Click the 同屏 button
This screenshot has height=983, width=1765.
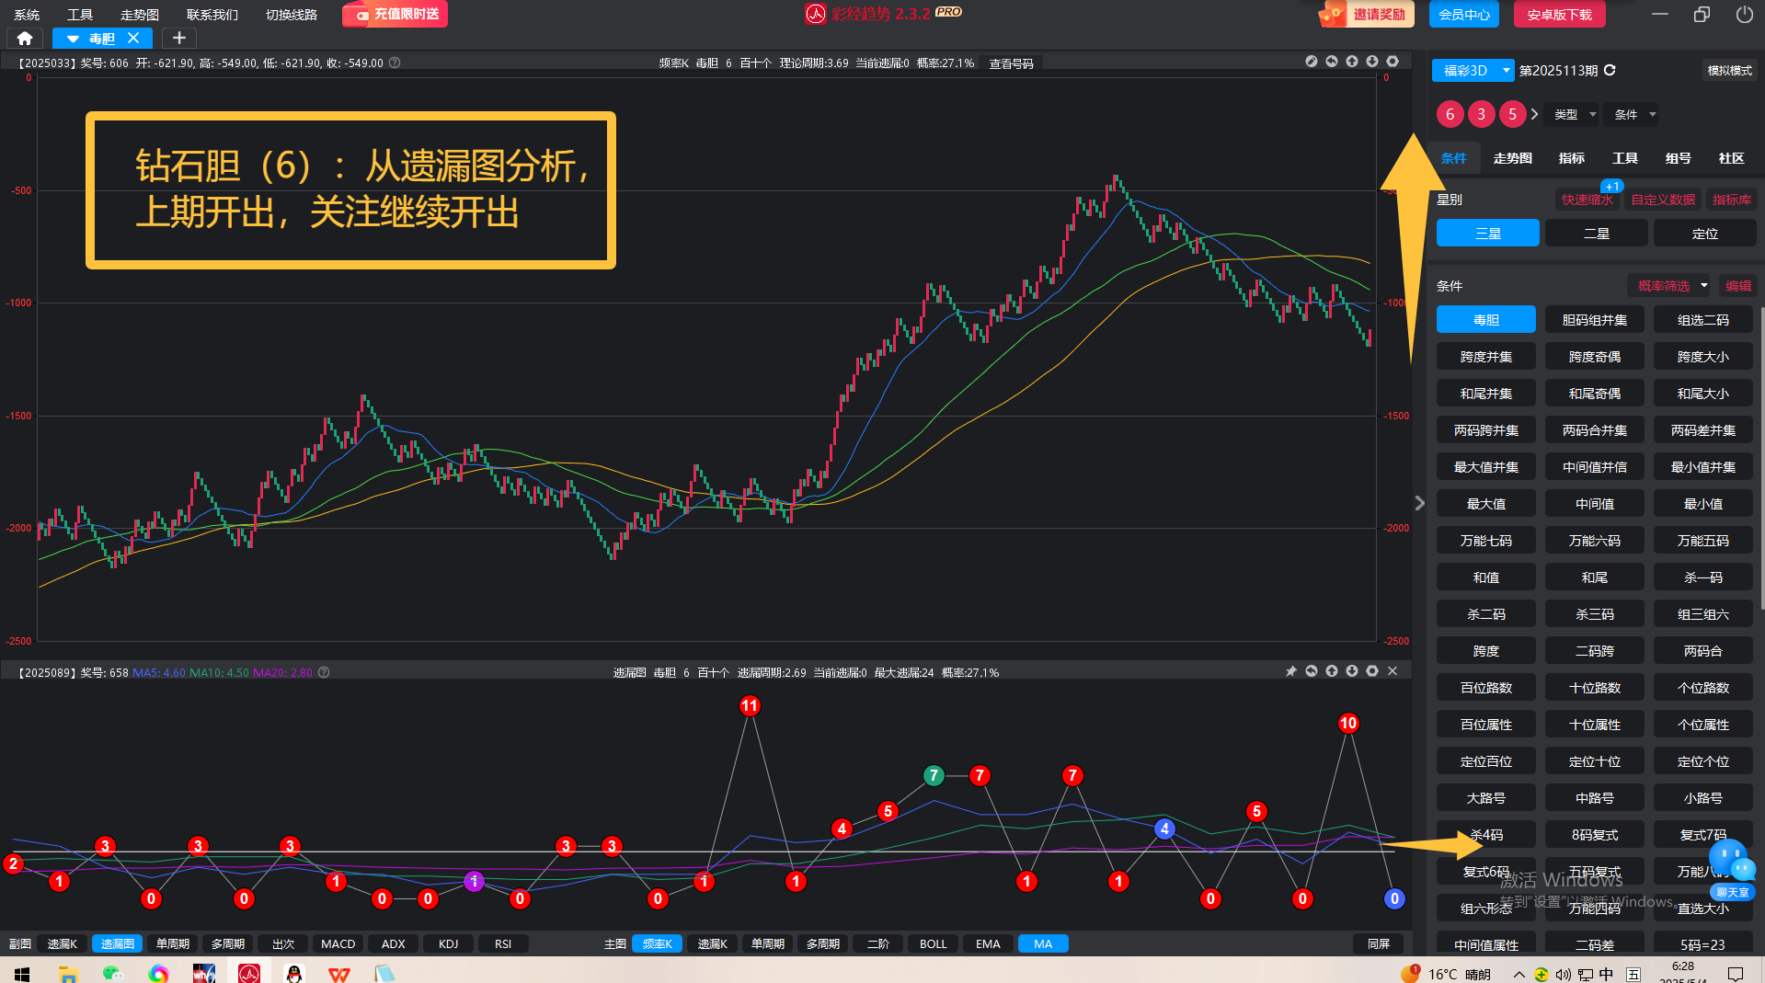[1378, 943]
